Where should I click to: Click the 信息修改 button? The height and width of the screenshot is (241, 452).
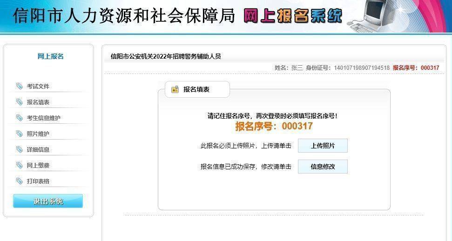tap(323, 167)
